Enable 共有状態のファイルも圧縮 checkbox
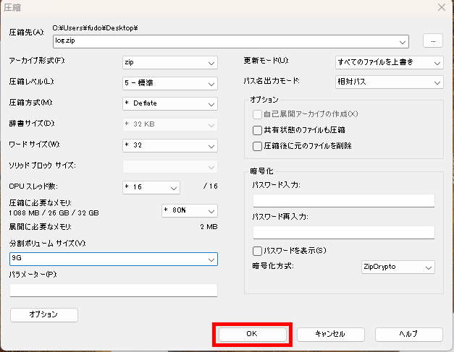Viewport: 454px width, 352px height. click(257, 130)
